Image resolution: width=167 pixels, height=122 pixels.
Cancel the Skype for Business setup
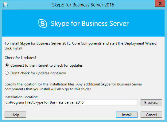coord(151,115)
